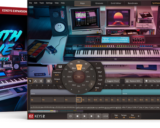This screenshot has height=128, width=160.
Task: Click the EZ Keys 2 logo
Action: [36, 116]
